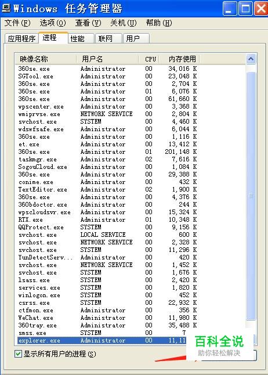Viewport: 268px width, 375px height.
Task: Select the svchost.exe row owned by LOCAL SERVICE
Action: (107, 235)
